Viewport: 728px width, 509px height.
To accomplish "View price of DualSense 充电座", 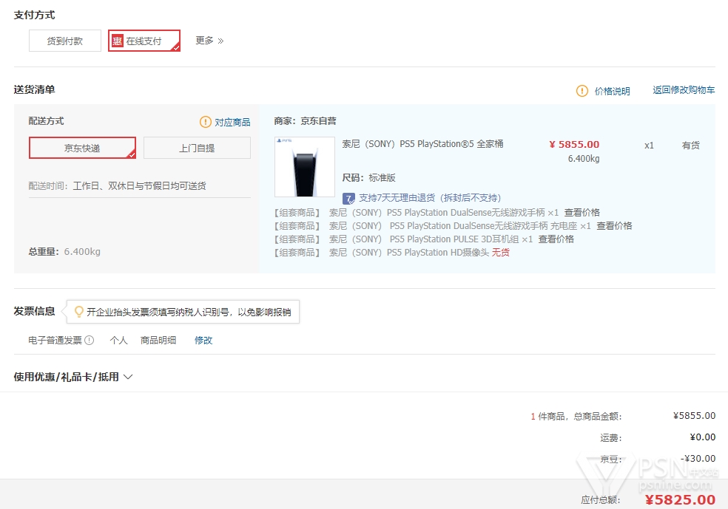I will tap(614, 226).
